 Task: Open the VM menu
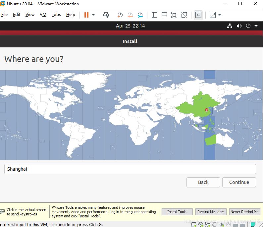tap(43, 15)
